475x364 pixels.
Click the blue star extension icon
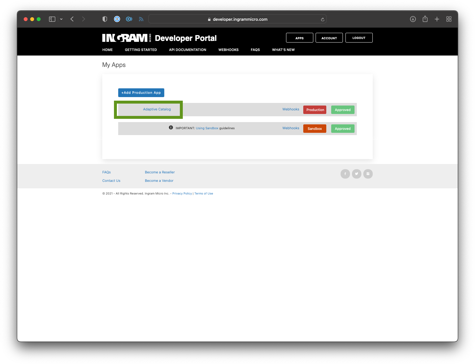click(129, 19)
